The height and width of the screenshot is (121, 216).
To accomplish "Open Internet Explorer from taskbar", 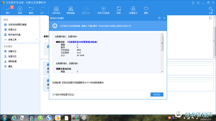I will (14, 118).
